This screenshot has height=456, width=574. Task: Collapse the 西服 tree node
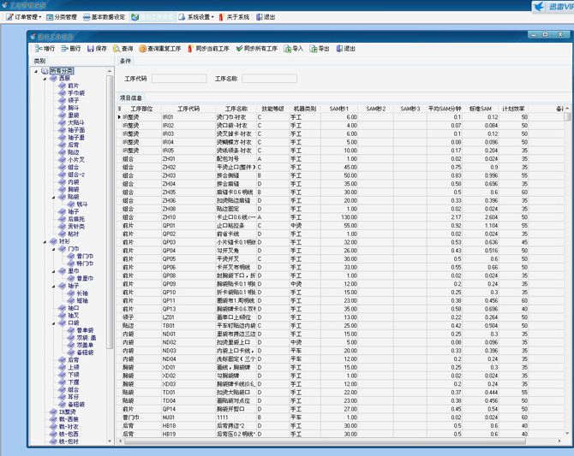point(45,79)
